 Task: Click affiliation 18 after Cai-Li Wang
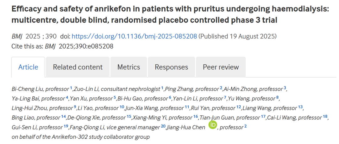325,117
